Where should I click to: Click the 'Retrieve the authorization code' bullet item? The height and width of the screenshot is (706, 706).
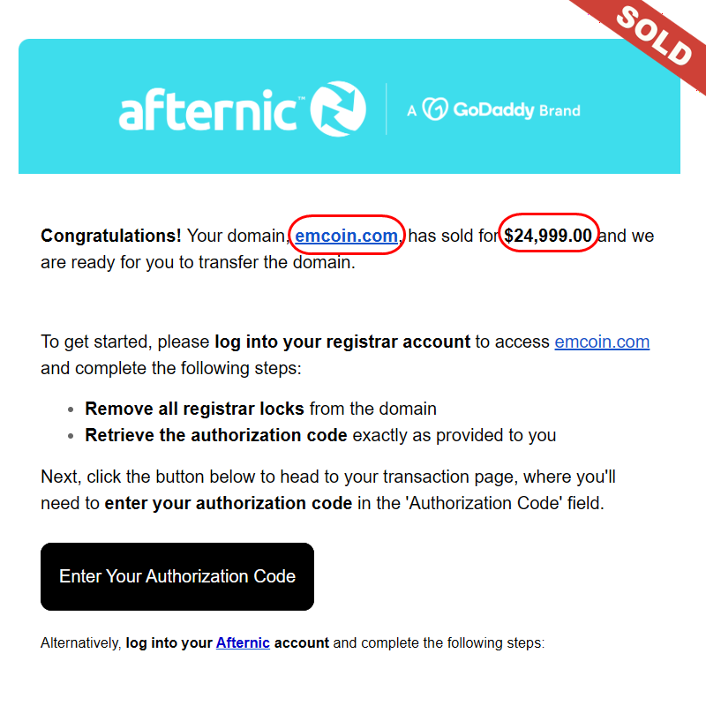320,435
